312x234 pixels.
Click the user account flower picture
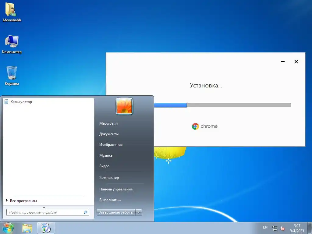[124, 106]
